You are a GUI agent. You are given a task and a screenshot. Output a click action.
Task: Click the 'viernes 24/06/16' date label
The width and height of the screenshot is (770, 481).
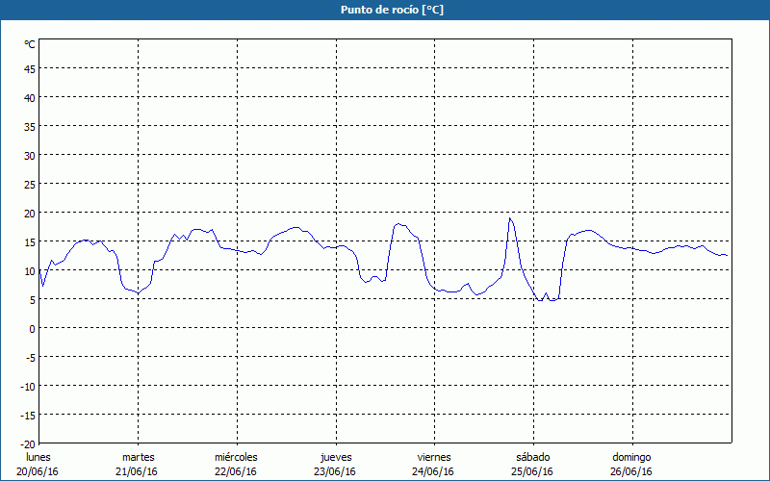[434, 465]
